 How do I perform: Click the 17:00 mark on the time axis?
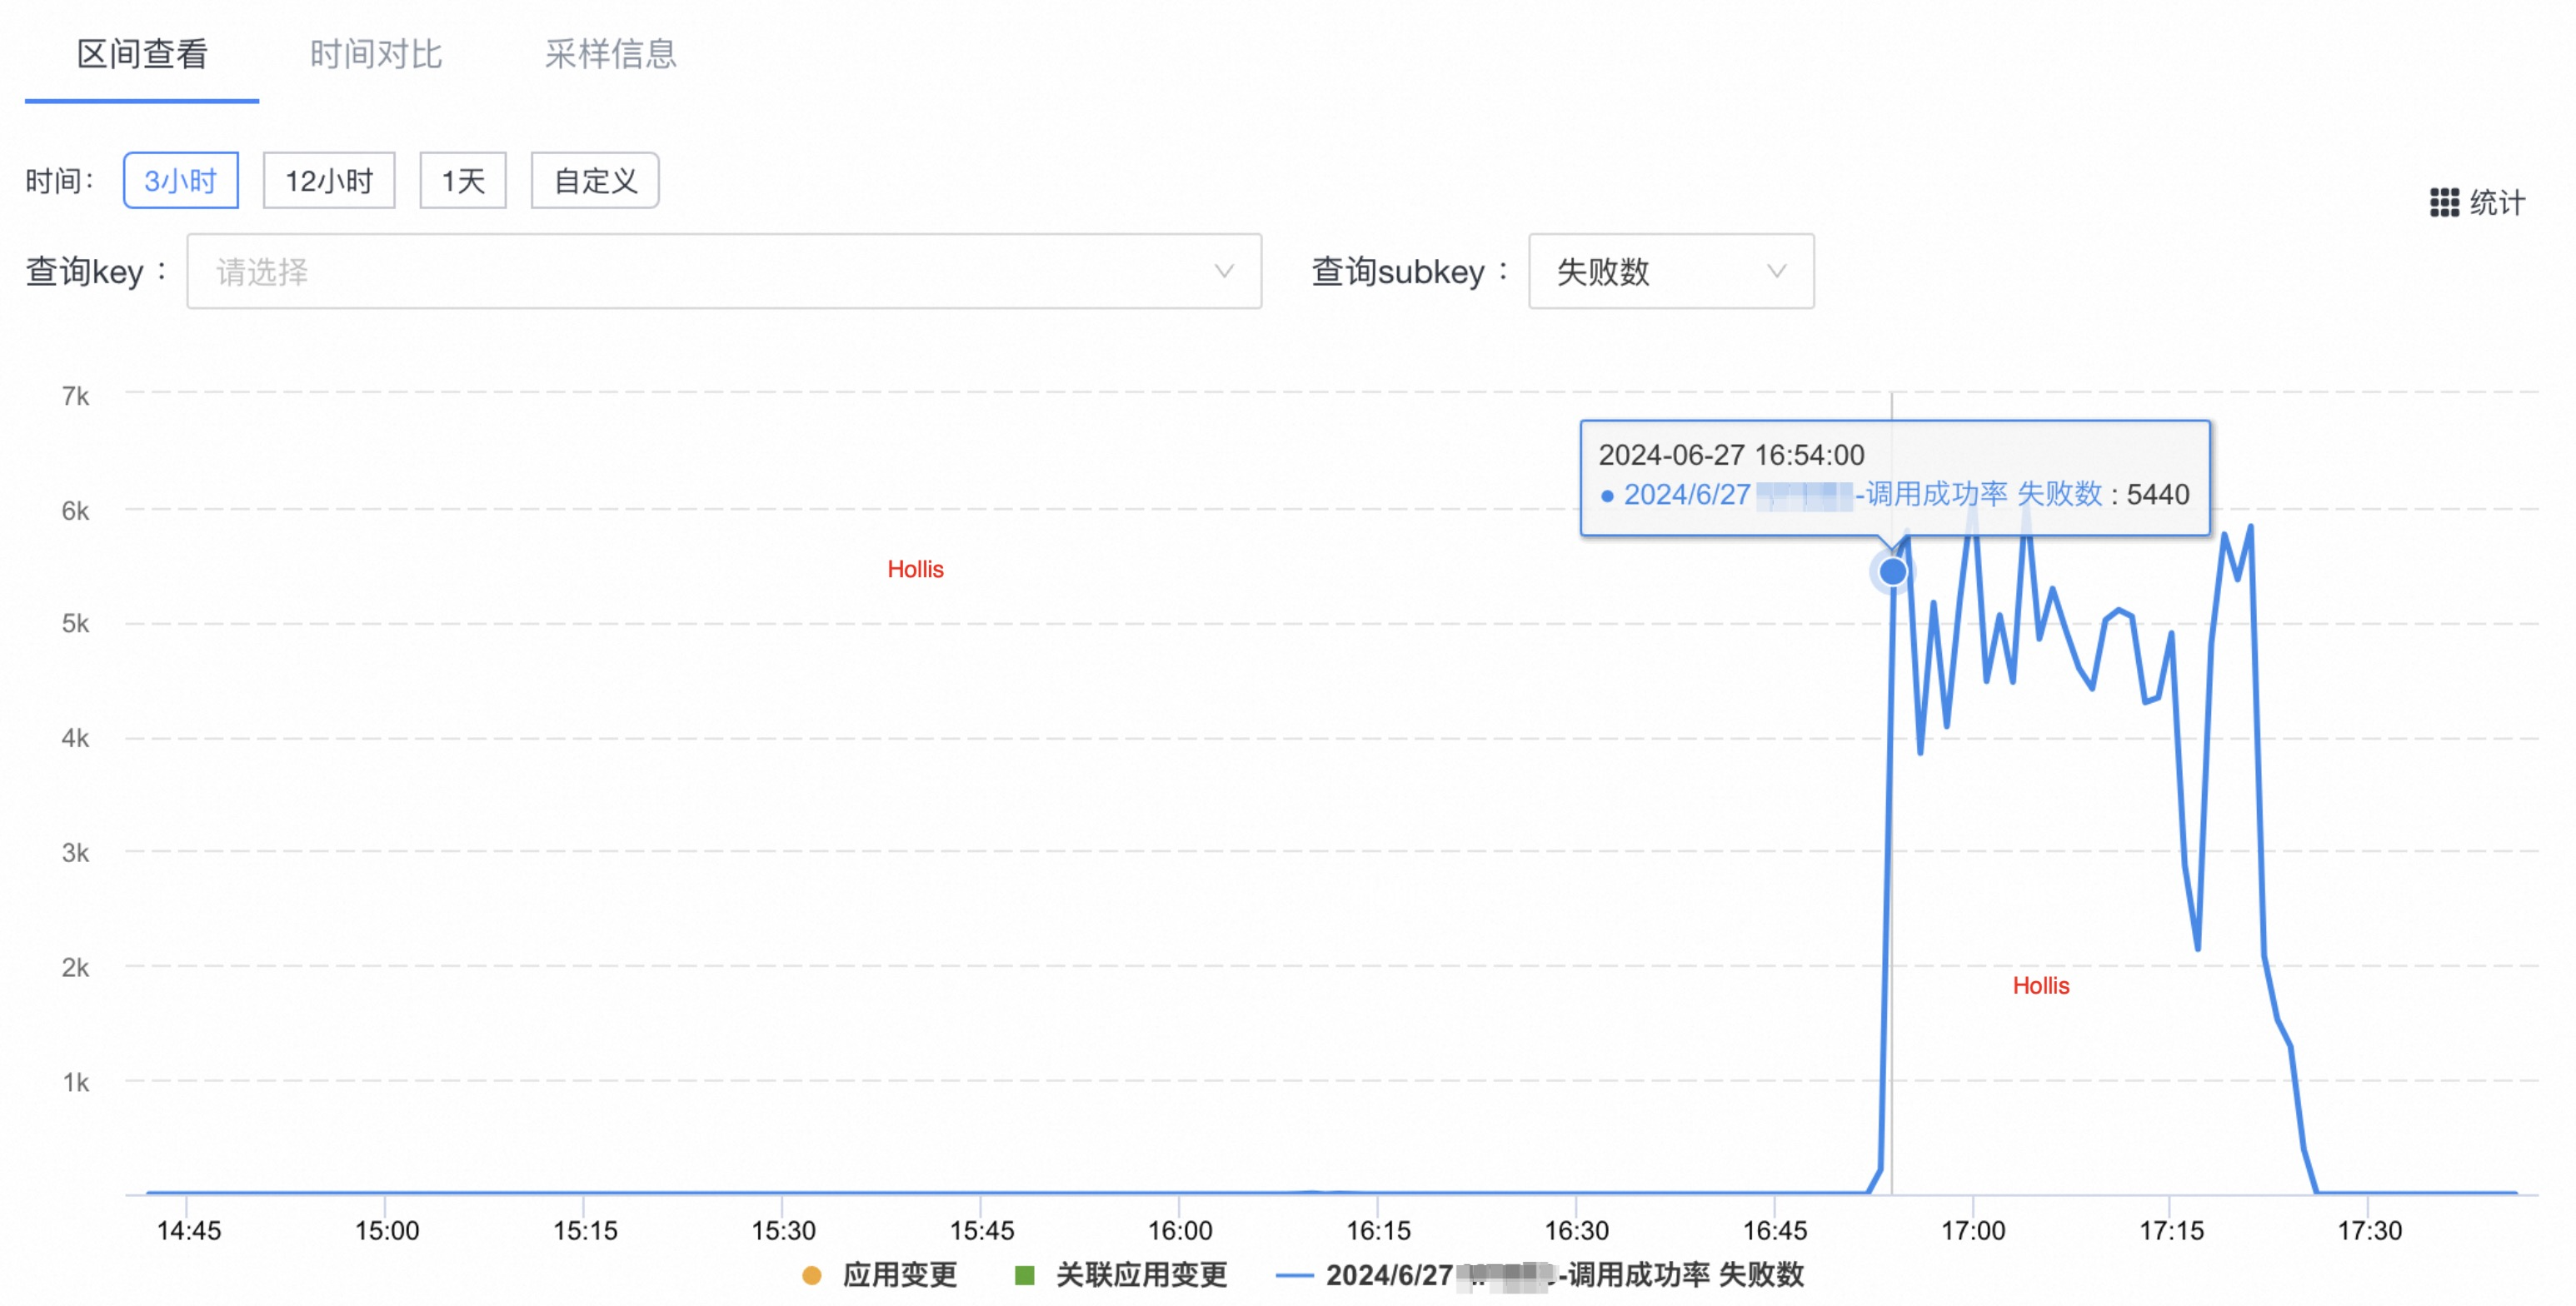pyautogui.click(x=1973, y=1230)
